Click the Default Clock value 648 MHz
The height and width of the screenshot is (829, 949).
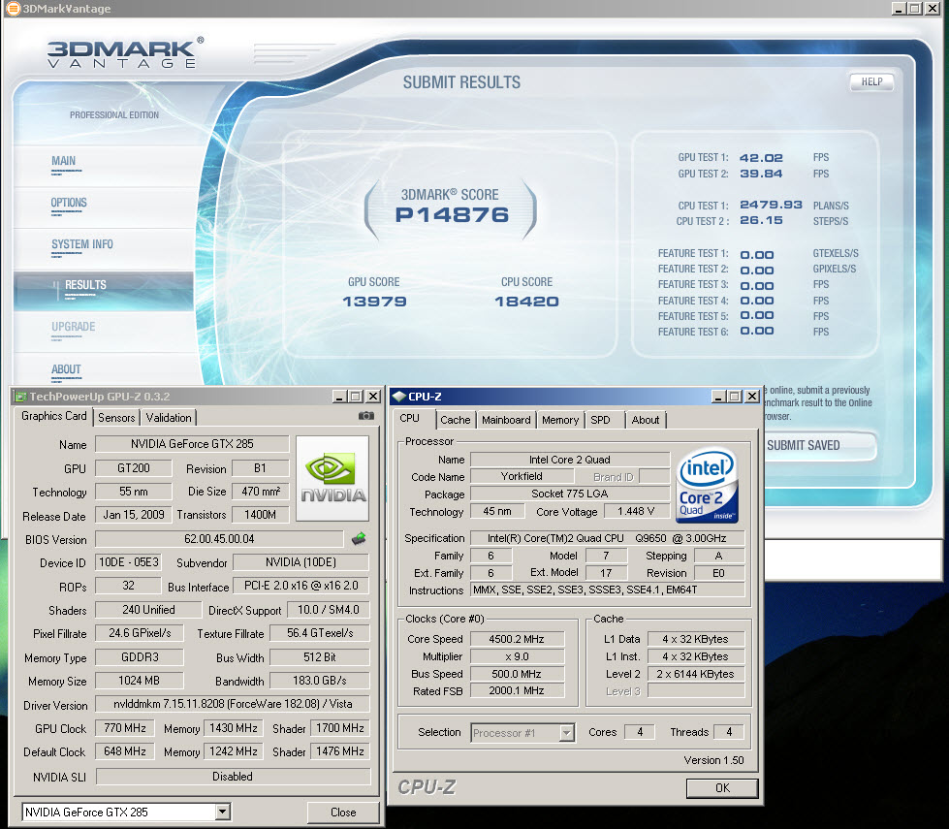(125, 751)
